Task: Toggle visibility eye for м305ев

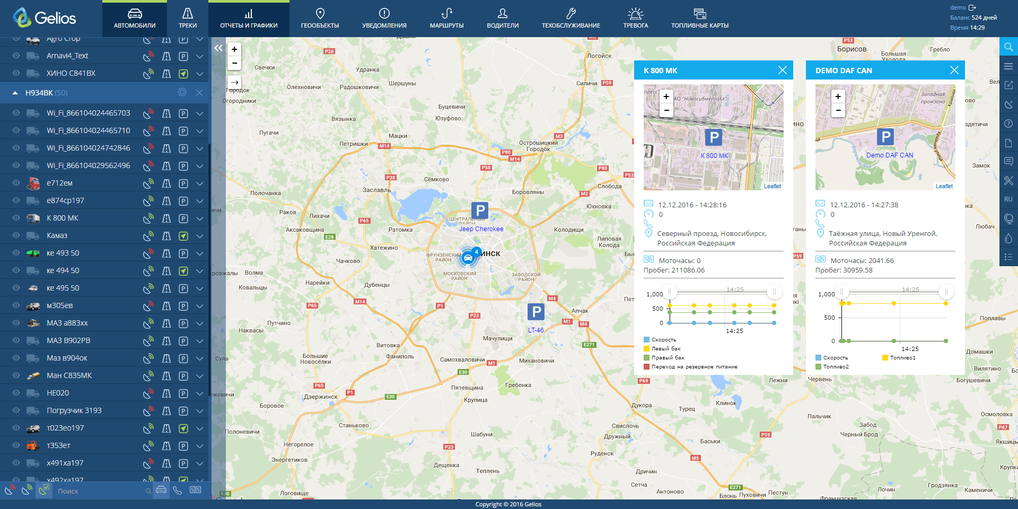Action: tap(16, 305)
